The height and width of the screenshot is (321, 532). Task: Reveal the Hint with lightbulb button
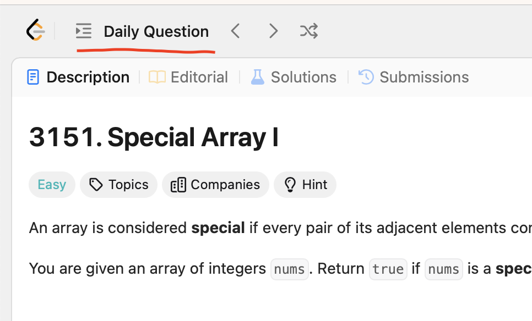[305, 185]
